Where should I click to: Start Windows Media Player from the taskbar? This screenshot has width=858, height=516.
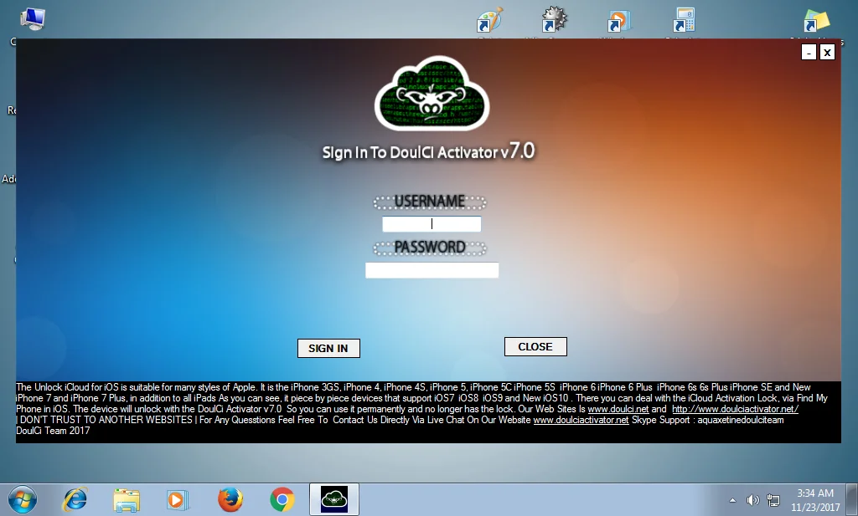pos(178,499)
